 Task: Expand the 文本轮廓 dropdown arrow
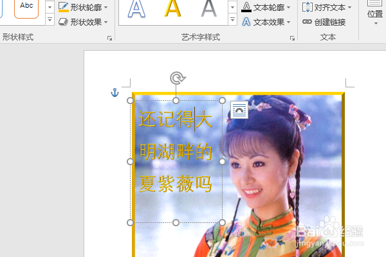pos(288,8)
